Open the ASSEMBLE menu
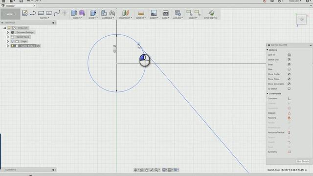Screen dimensions: 313x176 [x=108, y=18]
